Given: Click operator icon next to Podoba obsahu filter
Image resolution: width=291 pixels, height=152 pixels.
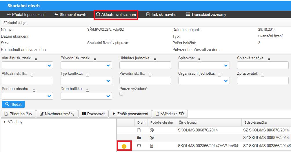Looking at the screenshot, I should [34, 90].
